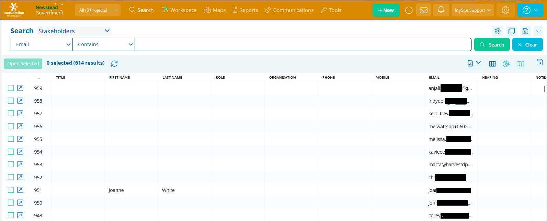Viewport: 547px width, 221px height.
Task: Expand the chevron beside save search icon
Action: [538, 31]
